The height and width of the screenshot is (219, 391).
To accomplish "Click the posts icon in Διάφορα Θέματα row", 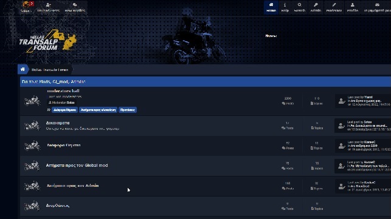I will click(283, 148).
